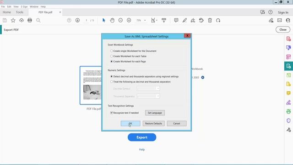Viewport: 293px width, 165px height.
Task: Click the export settings gear icon
Action: tap(203, 77)
